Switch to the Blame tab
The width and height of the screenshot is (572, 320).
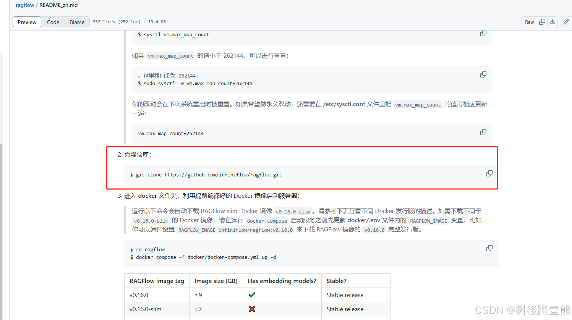click(x=77, y=22)
